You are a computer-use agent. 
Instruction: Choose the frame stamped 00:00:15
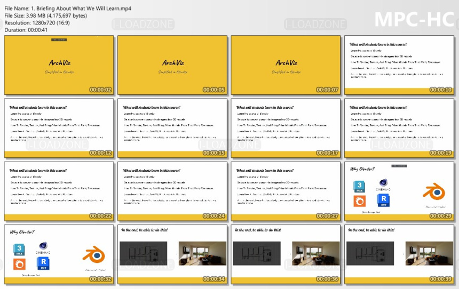(172, 129)
